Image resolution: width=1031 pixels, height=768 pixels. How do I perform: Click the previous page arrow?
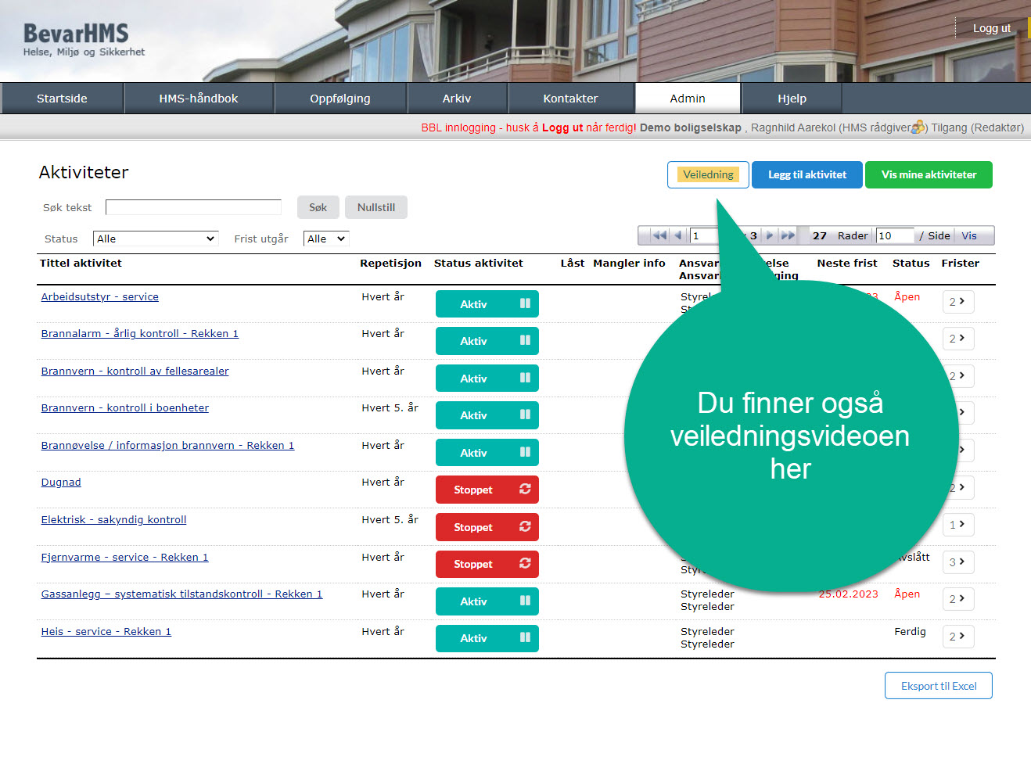pyautogui.click(x=678, y=235)
